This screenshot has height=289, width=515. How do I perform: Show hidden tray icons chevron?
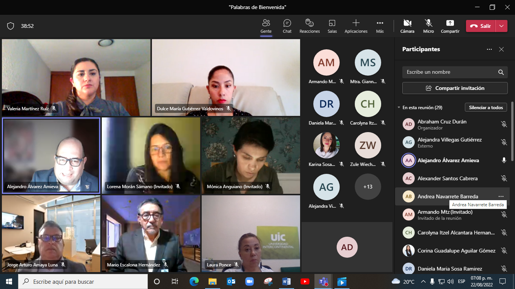click(423, 281)
